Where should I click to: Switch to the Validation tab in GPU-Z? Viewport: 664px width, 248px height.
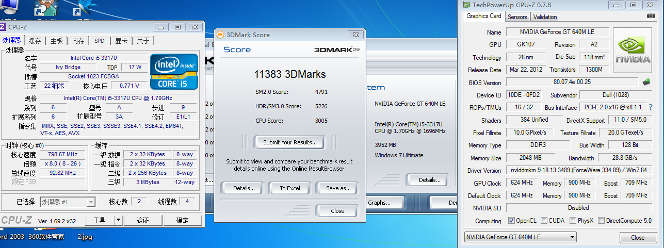(x=545, y=17)
